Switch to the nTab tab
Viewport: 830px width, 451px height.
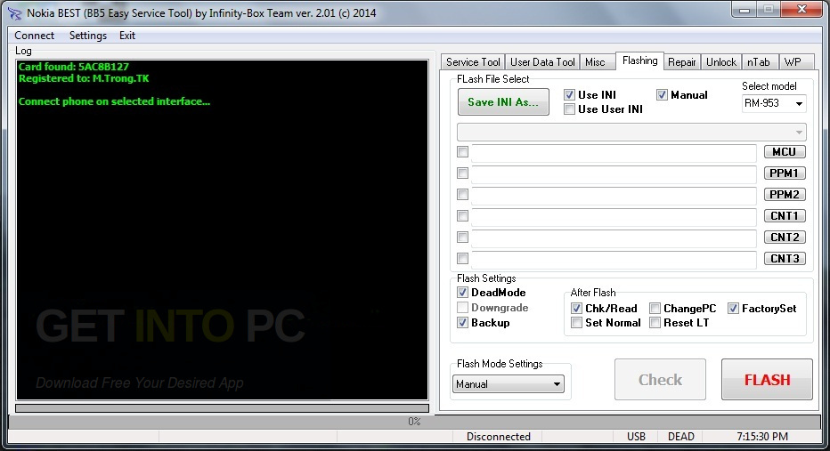click(759, 62)
